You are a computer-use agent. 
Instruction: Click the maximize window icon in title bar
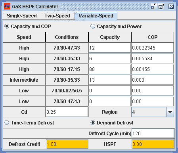pos(161,6)
